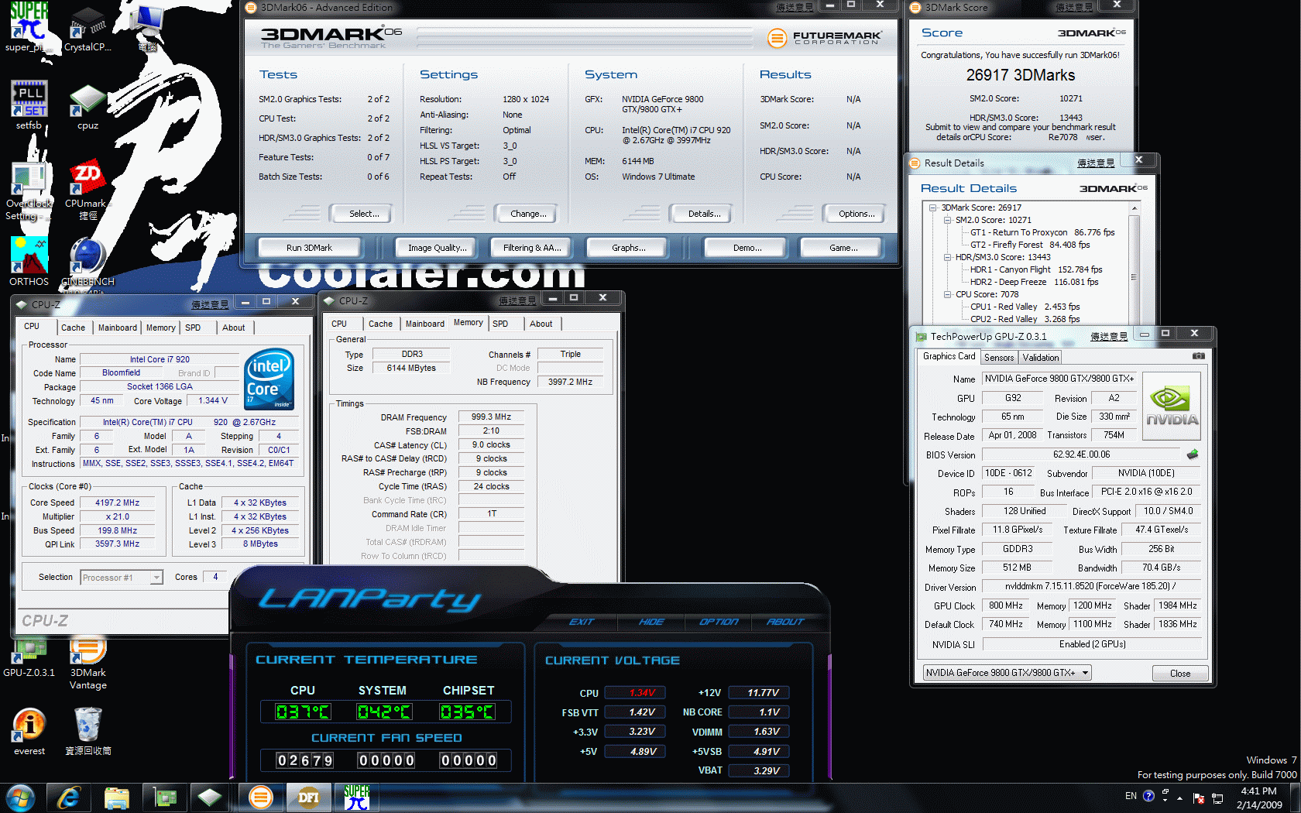Switch to Sensors tab in GPU-Z
The height and width of the screenshot is (813, 1301).
[999, 358]
